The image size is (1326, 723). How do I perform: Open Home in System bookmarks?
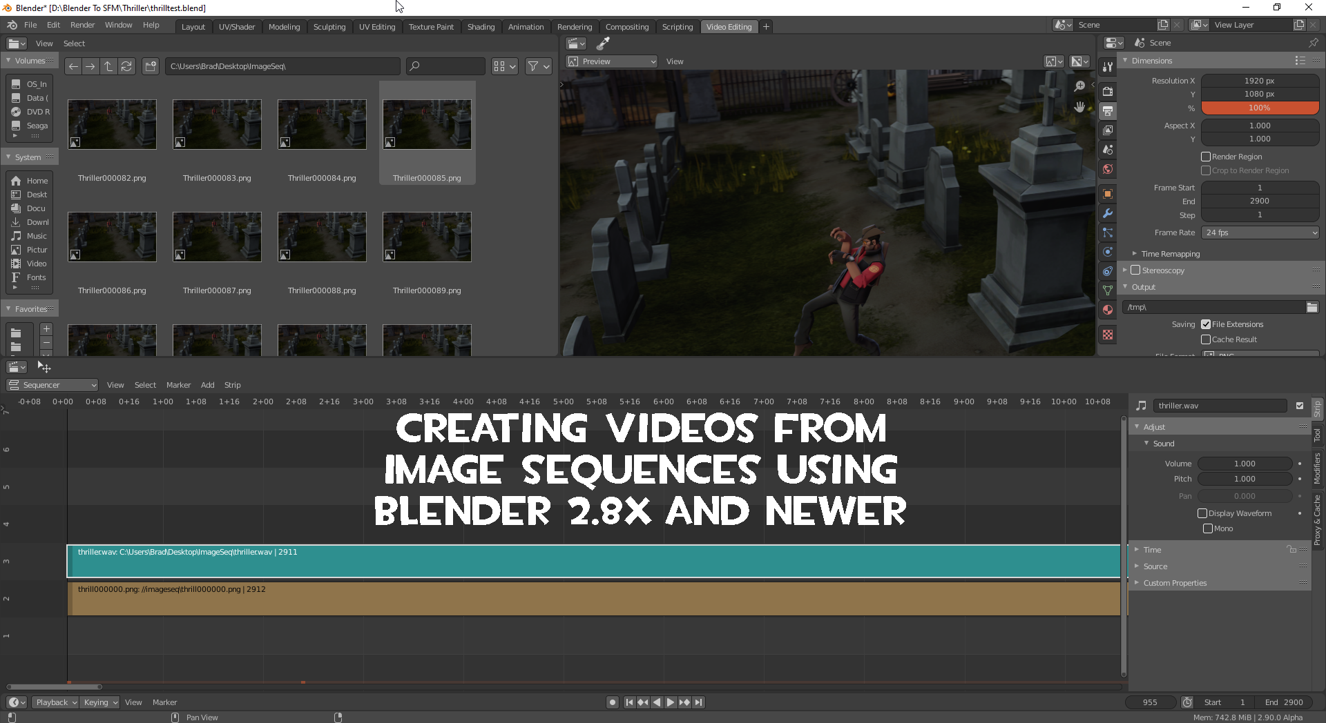point(30,181)
